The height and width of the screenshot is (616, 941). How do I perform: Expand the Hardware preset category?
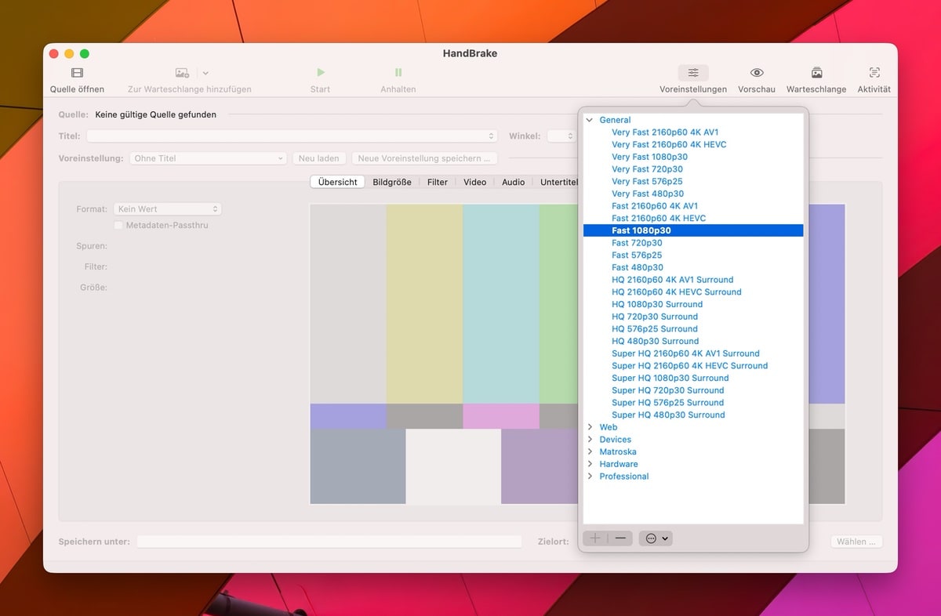590,464
